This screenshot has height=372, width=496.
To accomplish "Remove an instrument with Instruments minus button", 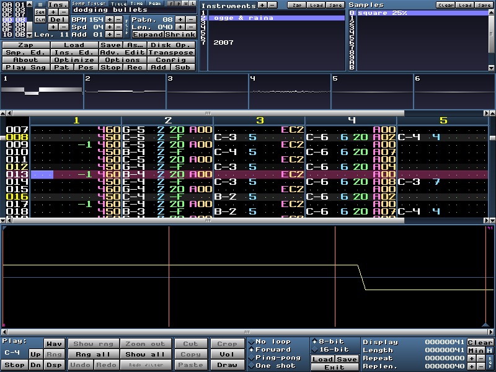I will click(272, 5).
